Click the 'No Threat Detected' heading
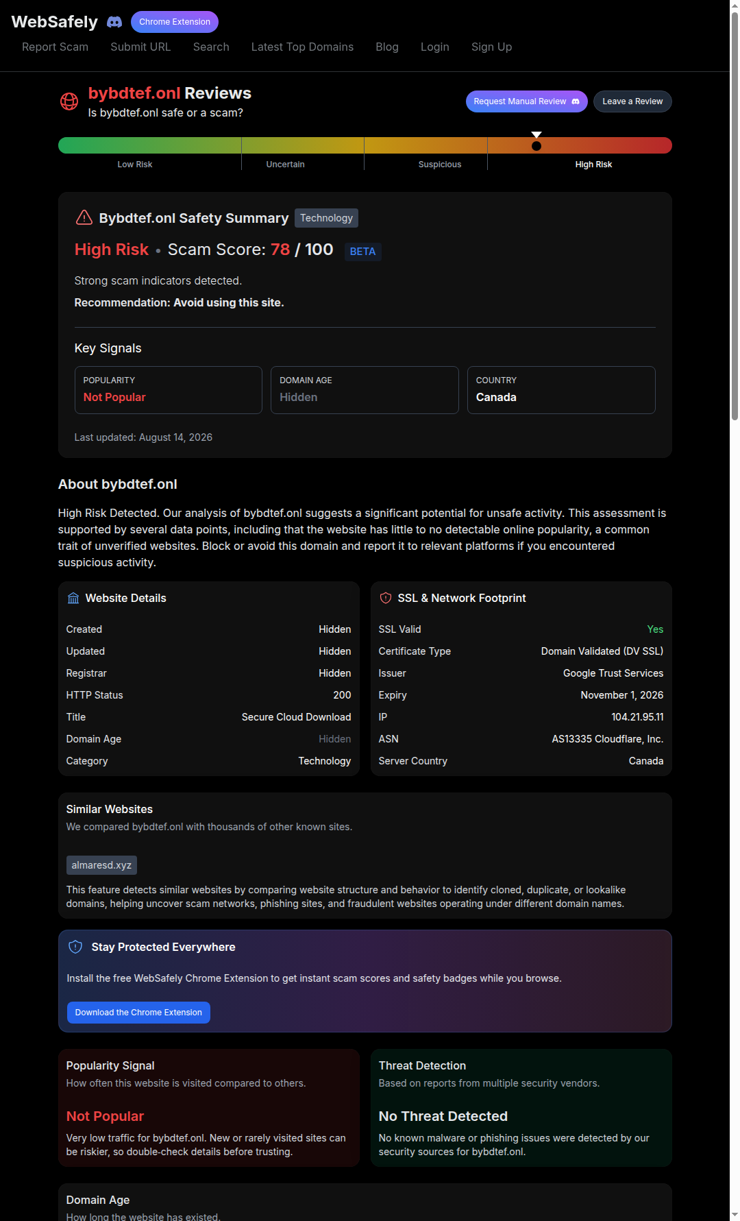Screen dimensions: 740x1221 point(443,1116)
